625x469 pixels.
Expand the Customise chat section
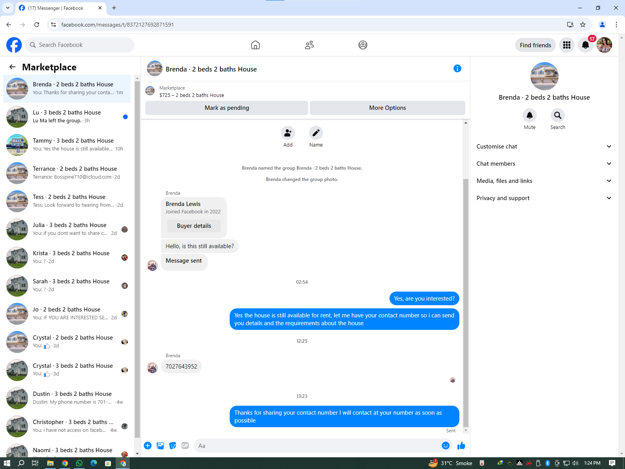click(x=544, y=147)
